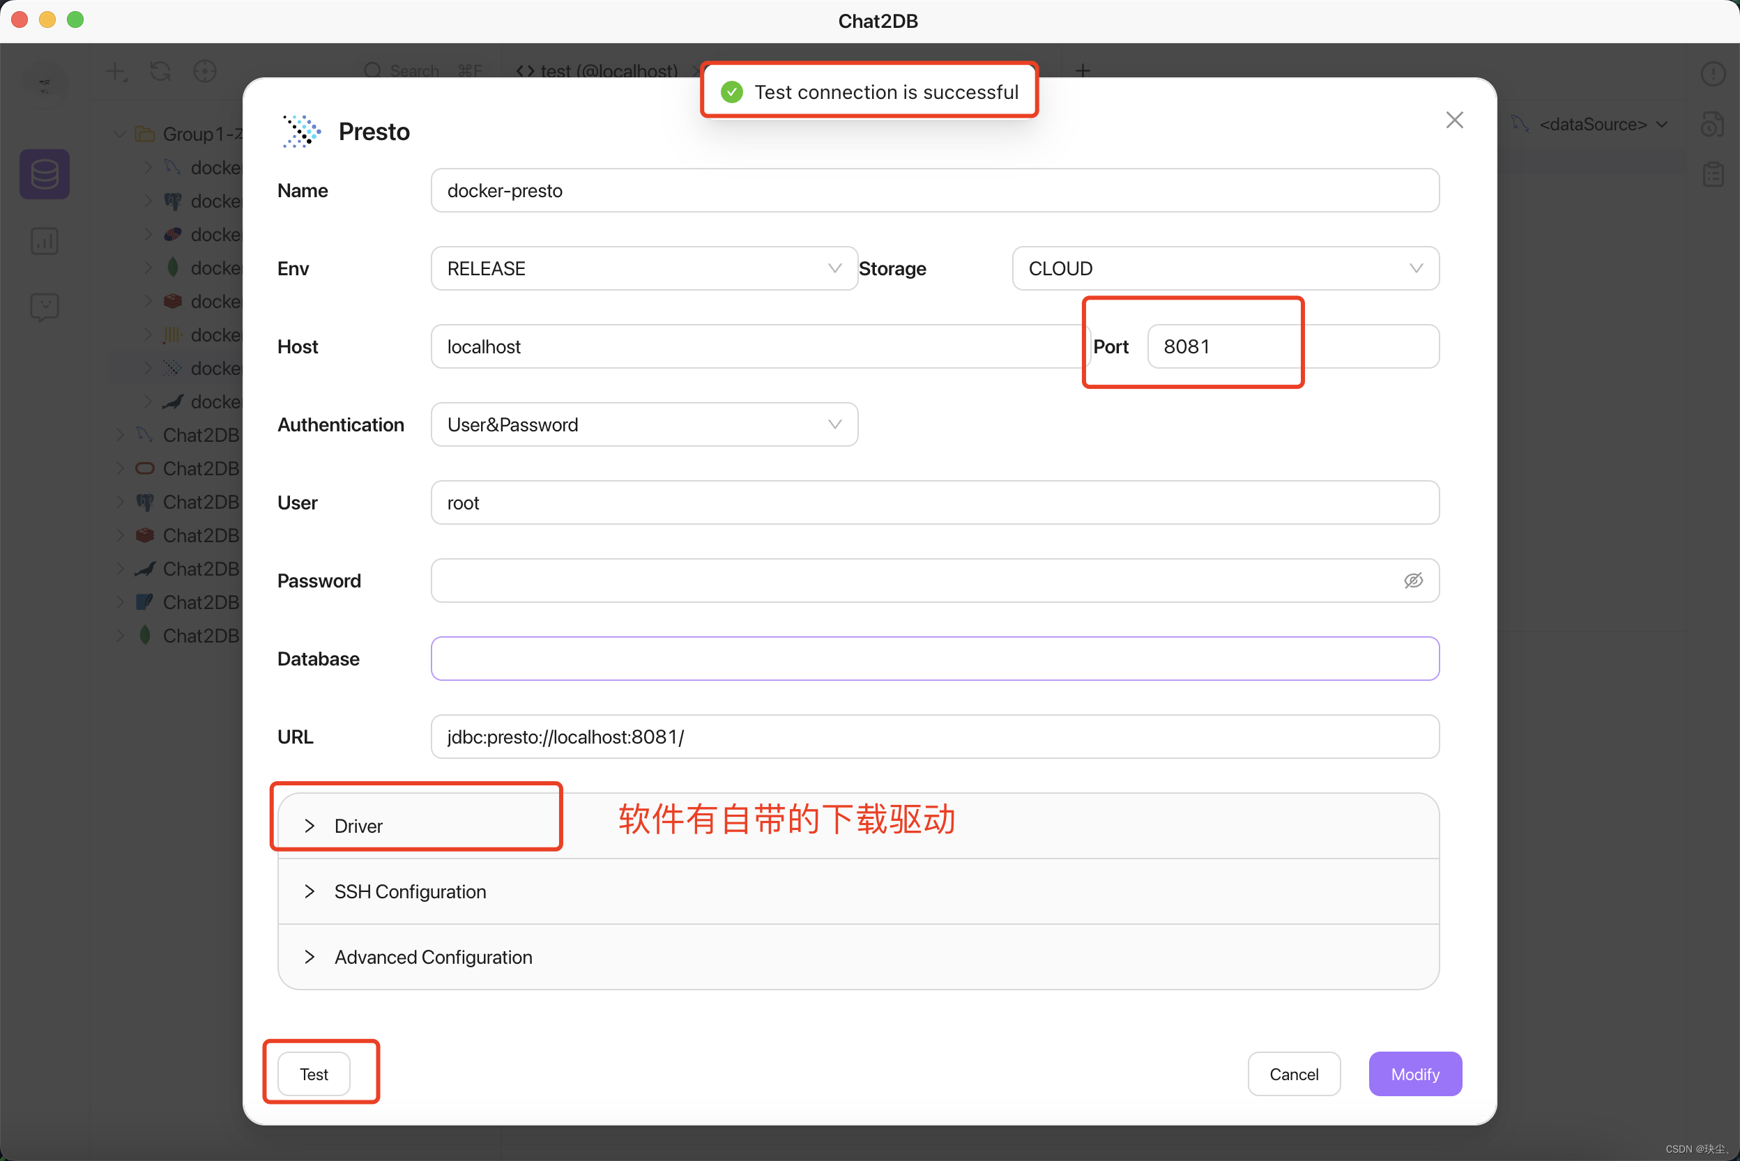Open the saved clipboard list icon
1740x1161 pixels.
[x=1713, y=175]
